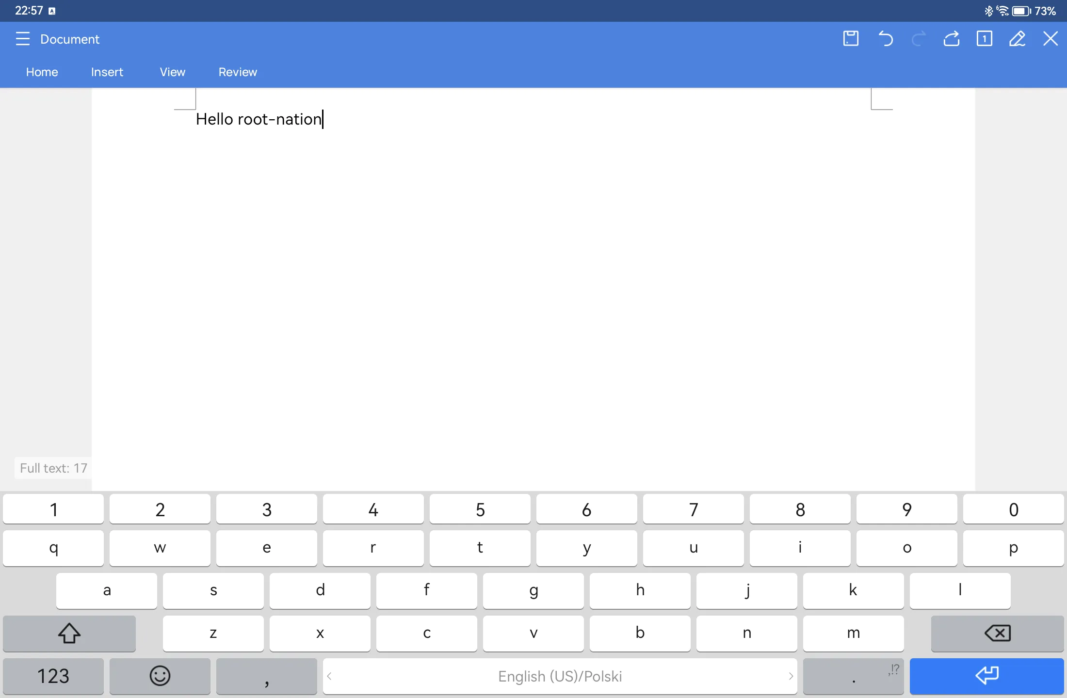Tap the o key
Viewport: 1067px width, 698px height.
(x=907, y=548)
